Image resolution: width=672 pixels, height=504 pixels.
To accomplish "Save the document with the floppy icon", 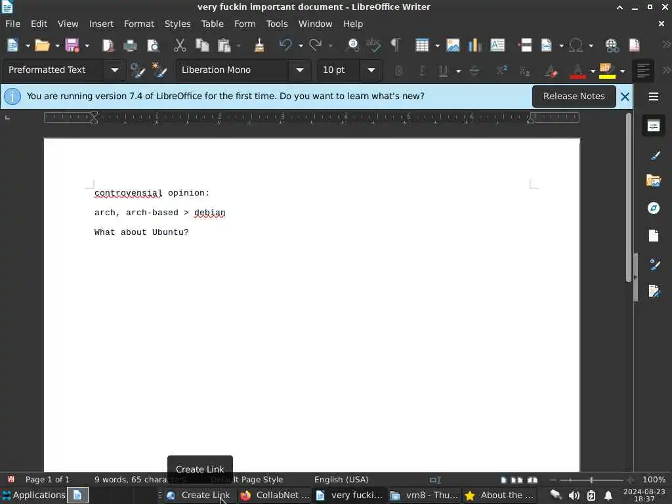I will (72, 45).
